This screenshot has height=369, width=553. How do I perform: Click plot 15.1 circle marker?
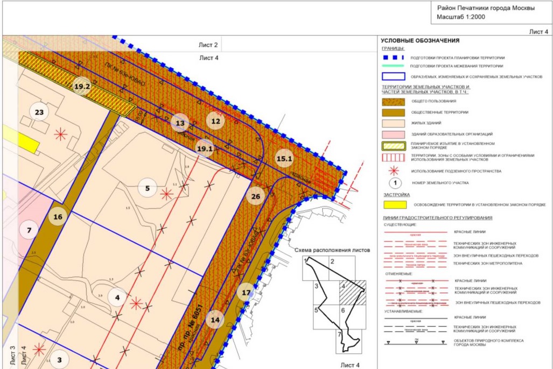coord(284,158)
